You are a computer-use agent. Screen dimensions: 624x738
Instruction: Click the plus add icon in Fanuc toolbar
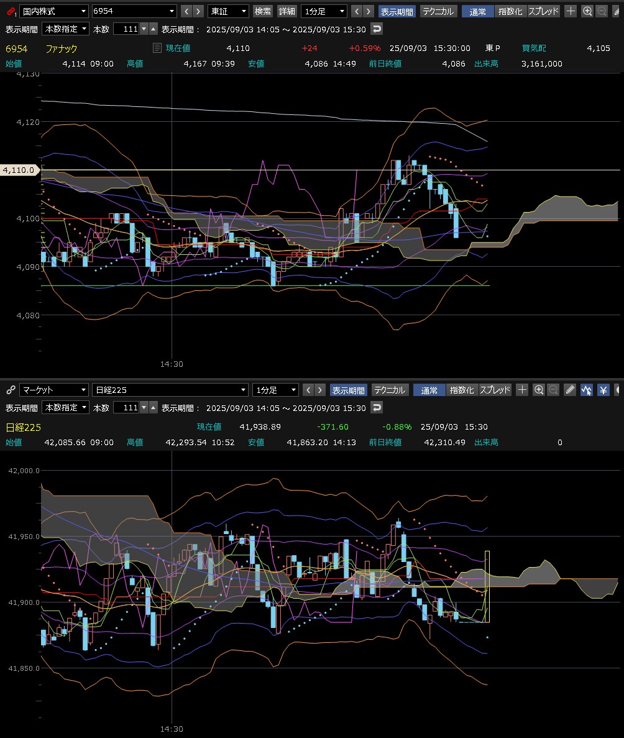(x=571, y=11)
